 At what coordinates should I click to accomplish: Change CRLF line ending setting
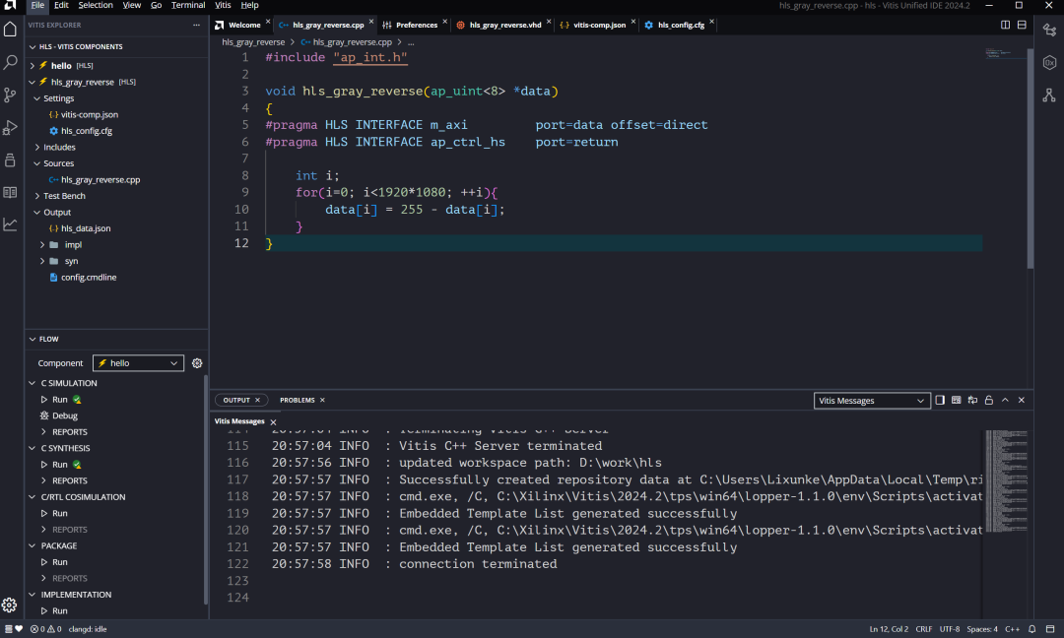click(x=923, y=629)
